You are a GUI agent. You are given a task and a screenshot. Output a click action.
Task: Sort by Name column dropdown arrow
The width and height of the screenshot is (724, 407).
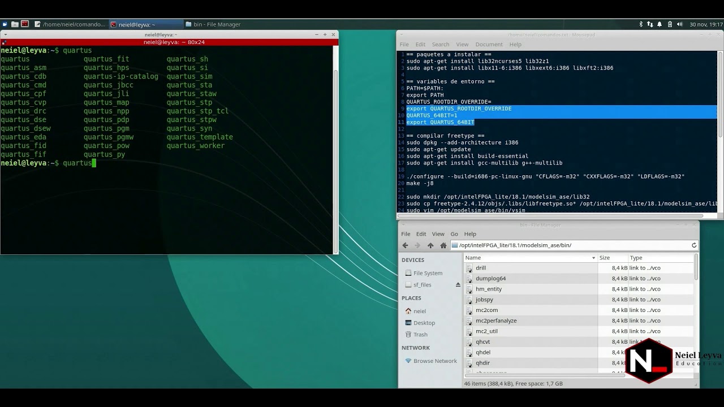point(593,258)
